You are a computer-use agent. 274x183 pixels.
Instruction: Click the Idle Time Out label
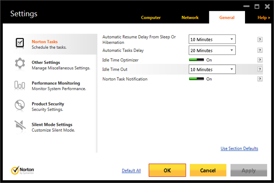[x=115, y=69]
